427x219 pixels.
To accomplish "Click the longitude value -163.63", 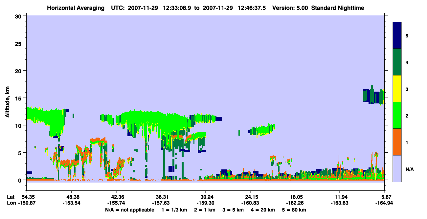I will click(340, 203).
